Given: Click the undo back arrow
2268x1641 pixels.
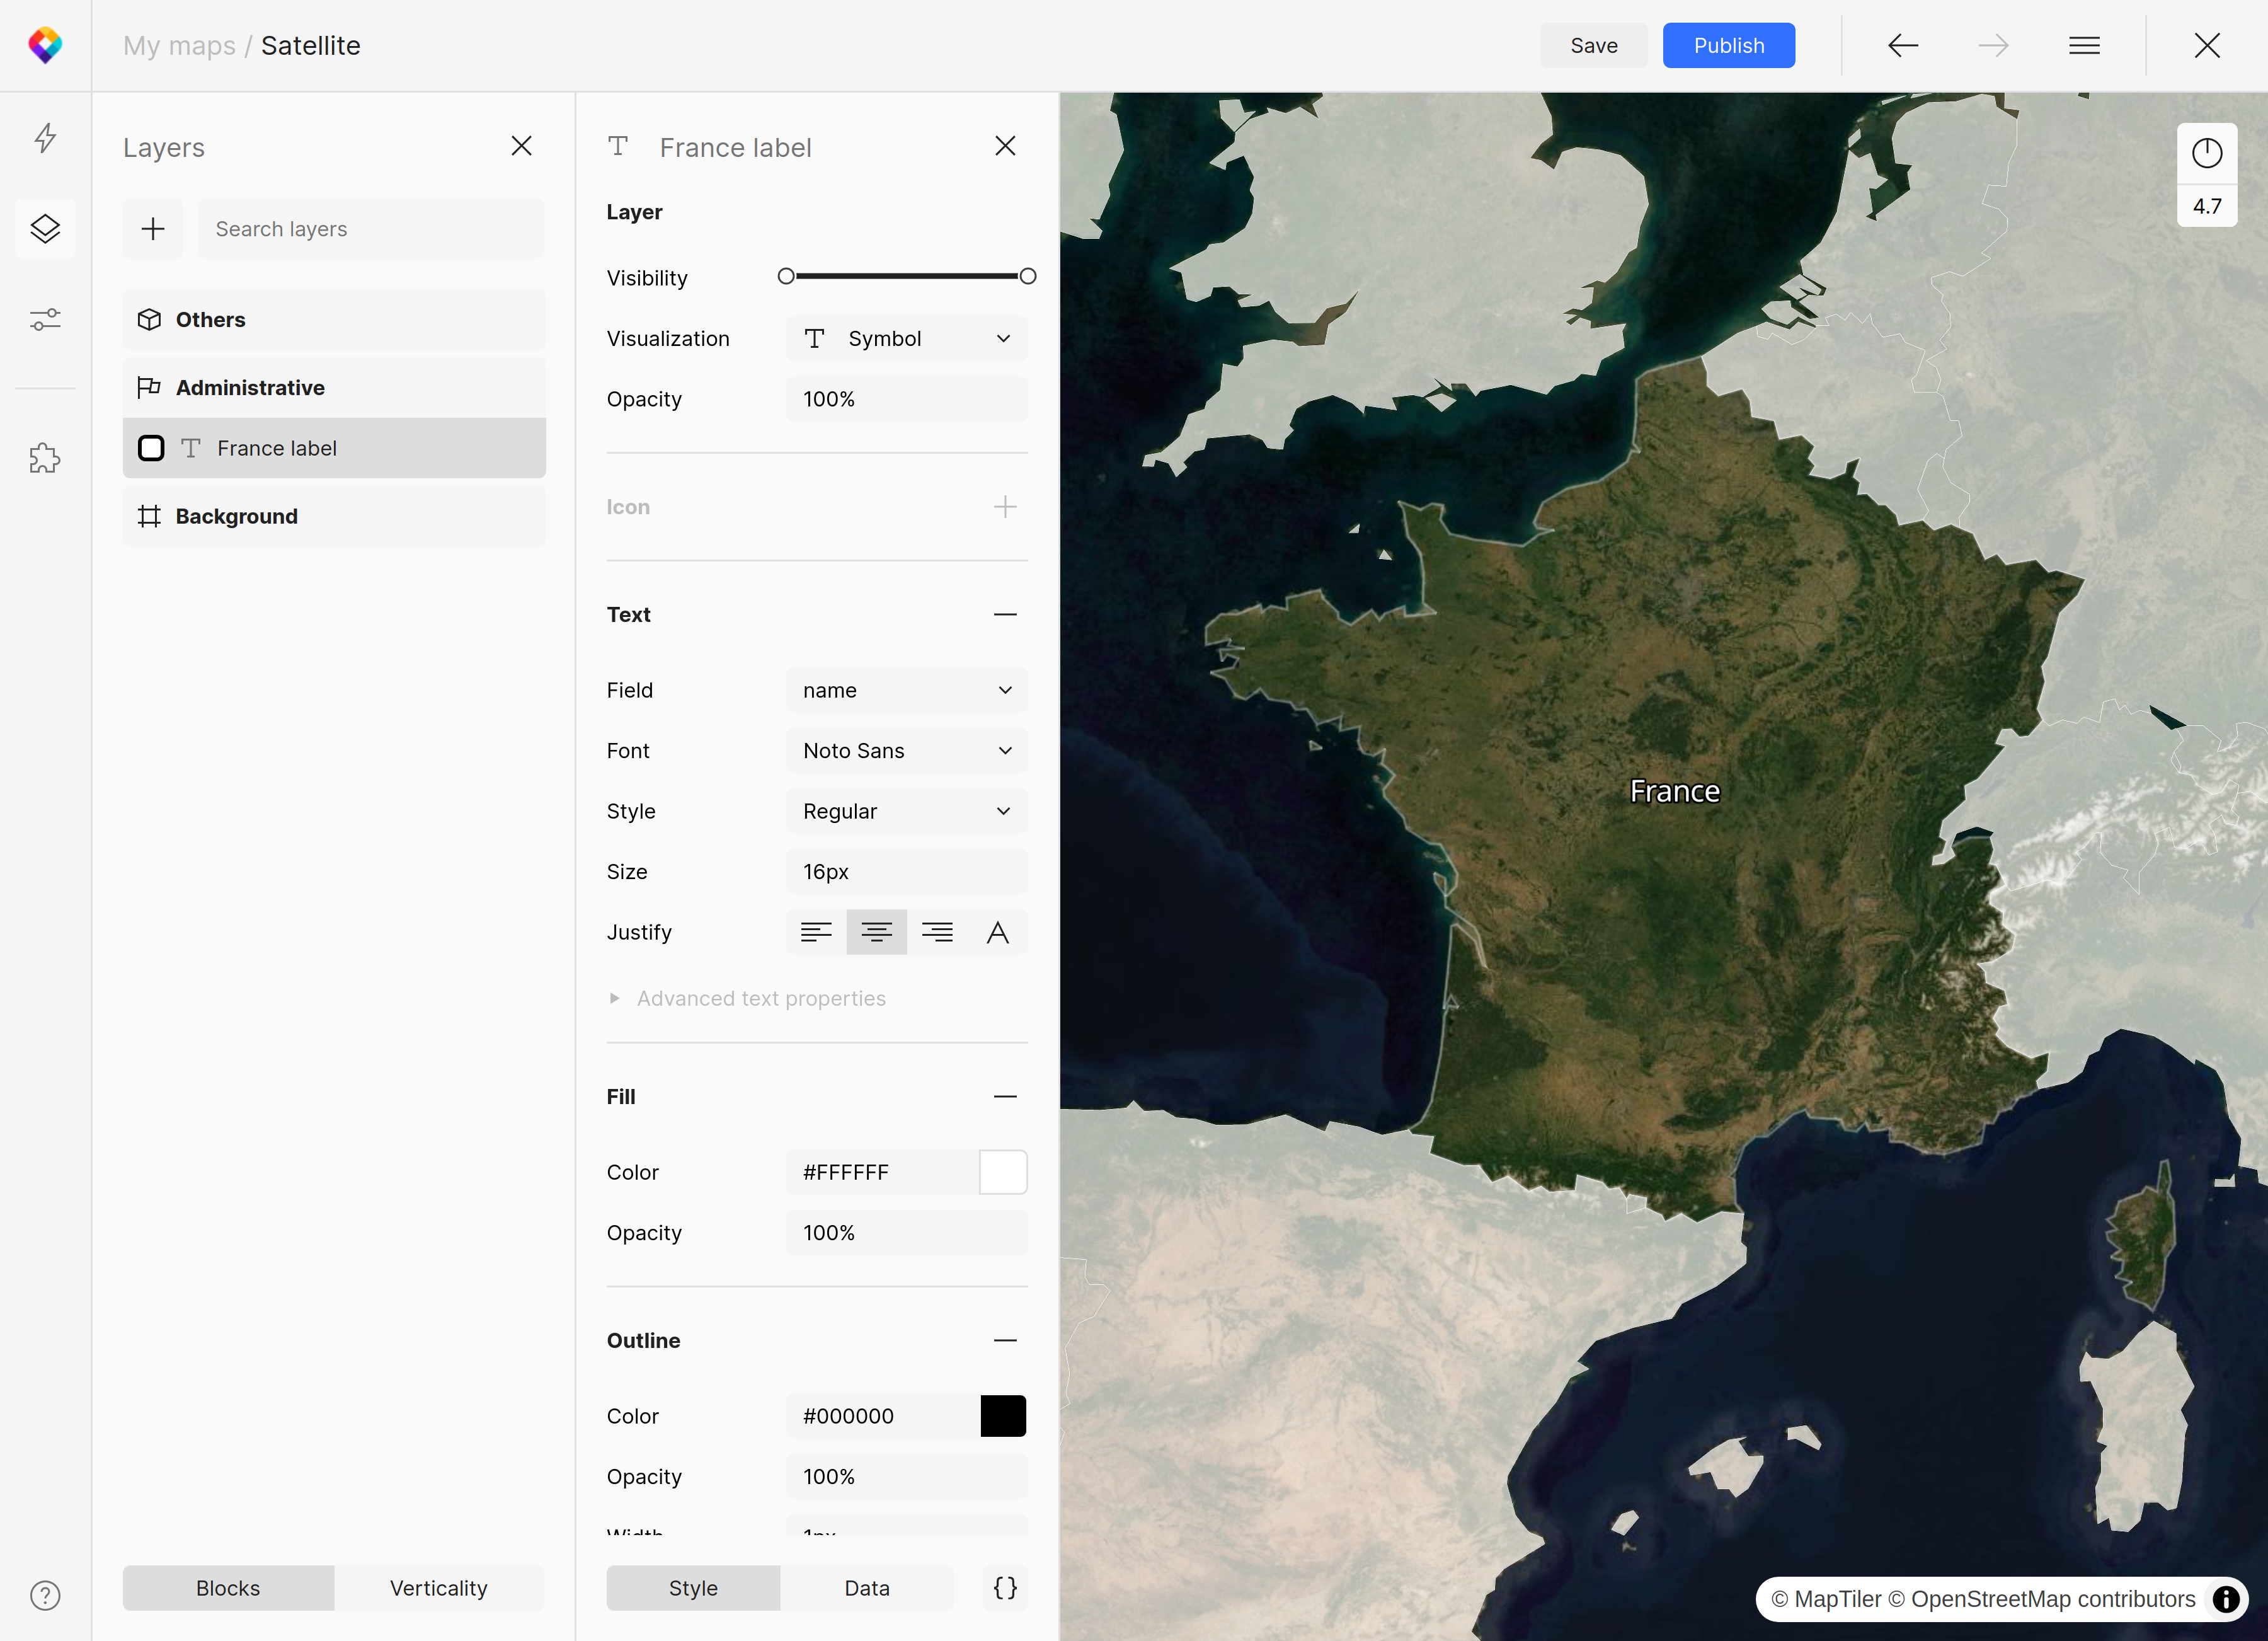Looking at the screenshot, I should pos(1902,46).
